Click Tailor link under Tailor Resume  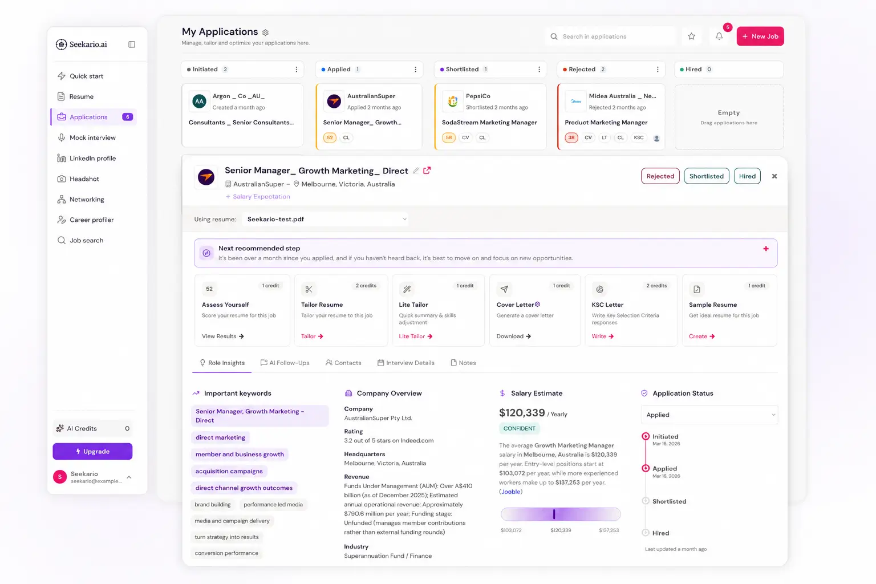point(312,336)
